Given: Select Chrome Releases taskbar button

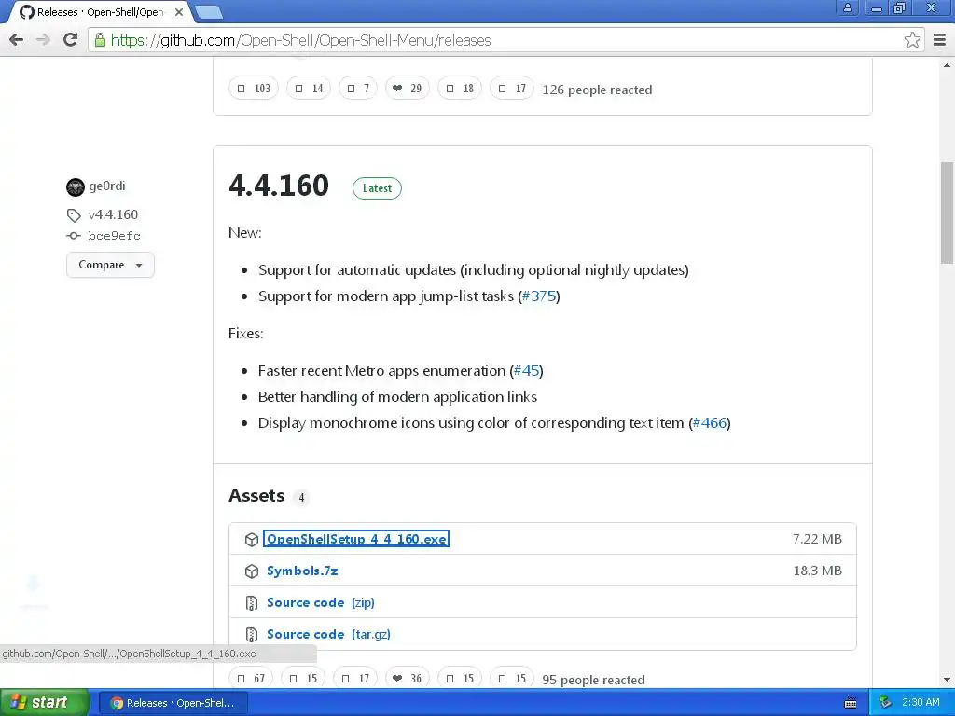Looking at the screenshot, I should (173, 703).
